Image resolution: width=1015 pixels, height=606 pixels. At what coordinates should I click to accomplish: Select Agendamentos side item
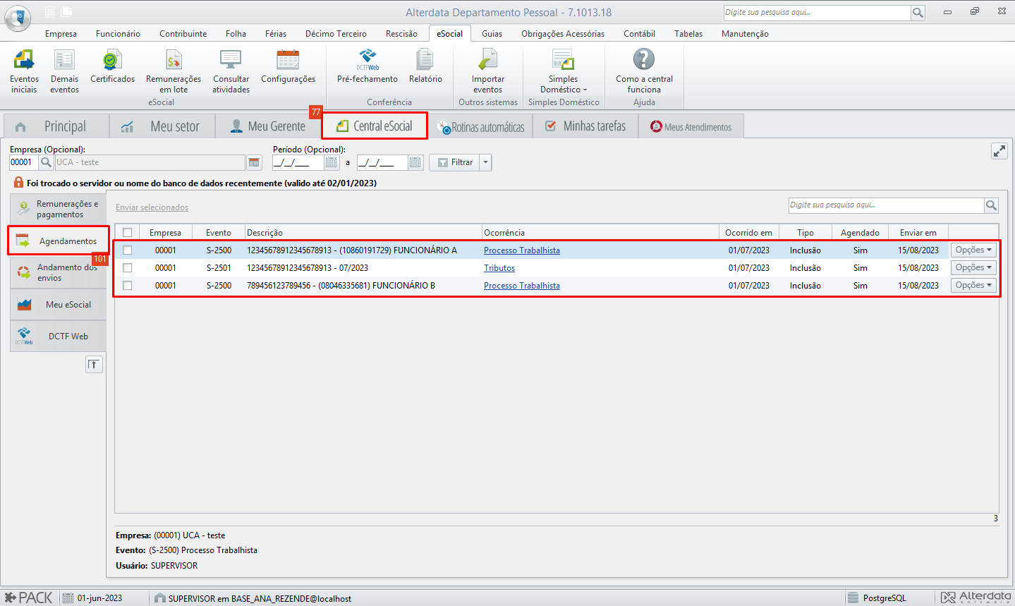[x=59, y=241]
